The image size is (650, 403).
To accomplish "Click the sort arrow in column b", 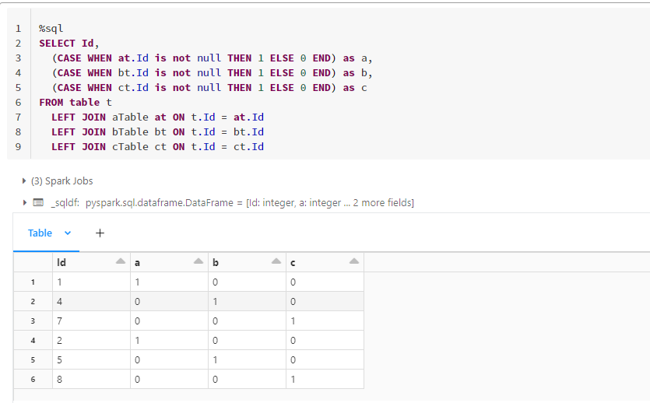I will pyautogui.click(x=276, y=261).
